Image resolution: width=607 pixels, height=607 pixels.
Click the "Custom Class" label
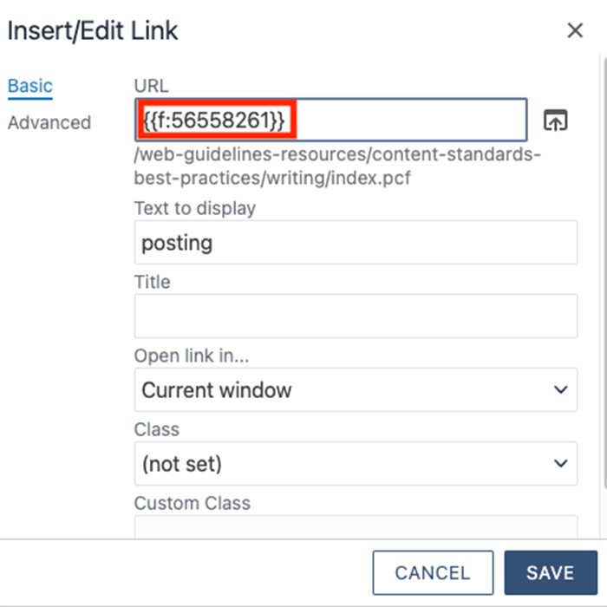[192, 503]
